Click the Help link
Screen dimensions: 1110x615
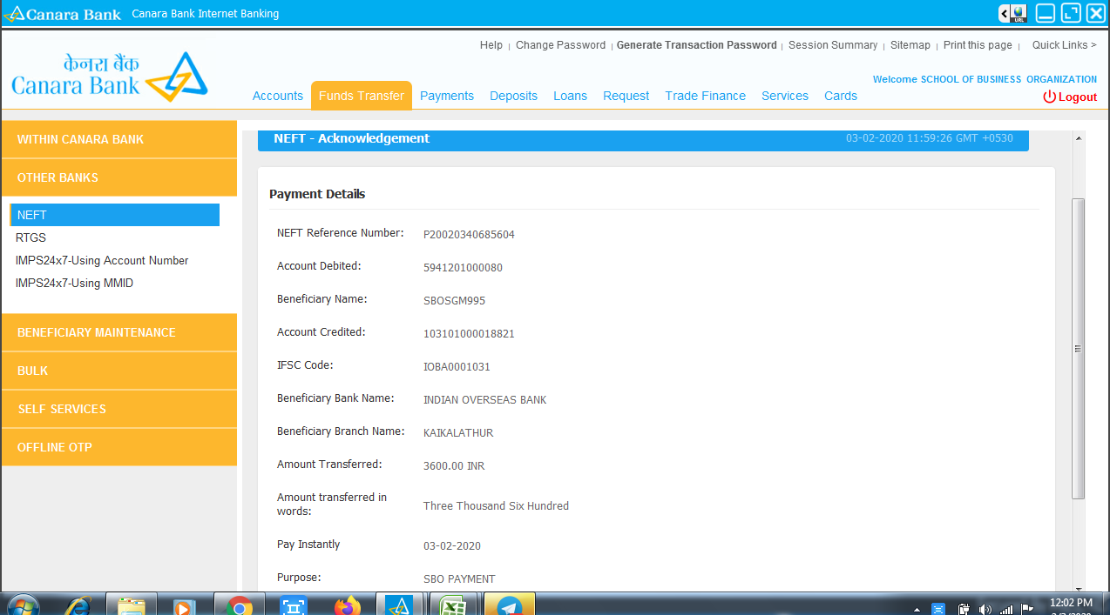[x=491, y=45]
